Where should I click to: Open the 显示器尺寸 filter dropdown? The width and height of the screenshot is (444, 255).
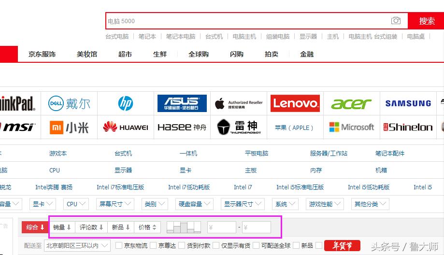tap(243, 204)
